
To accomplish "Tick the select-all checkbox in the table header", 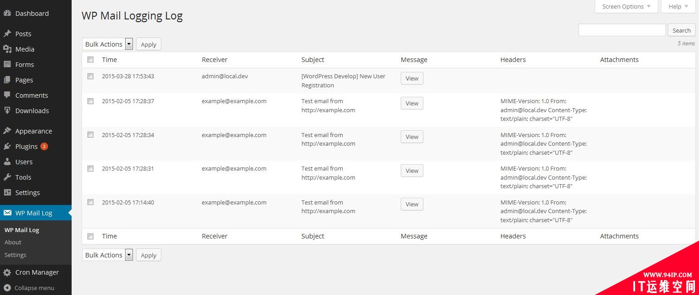I will [x=91, y=60].
